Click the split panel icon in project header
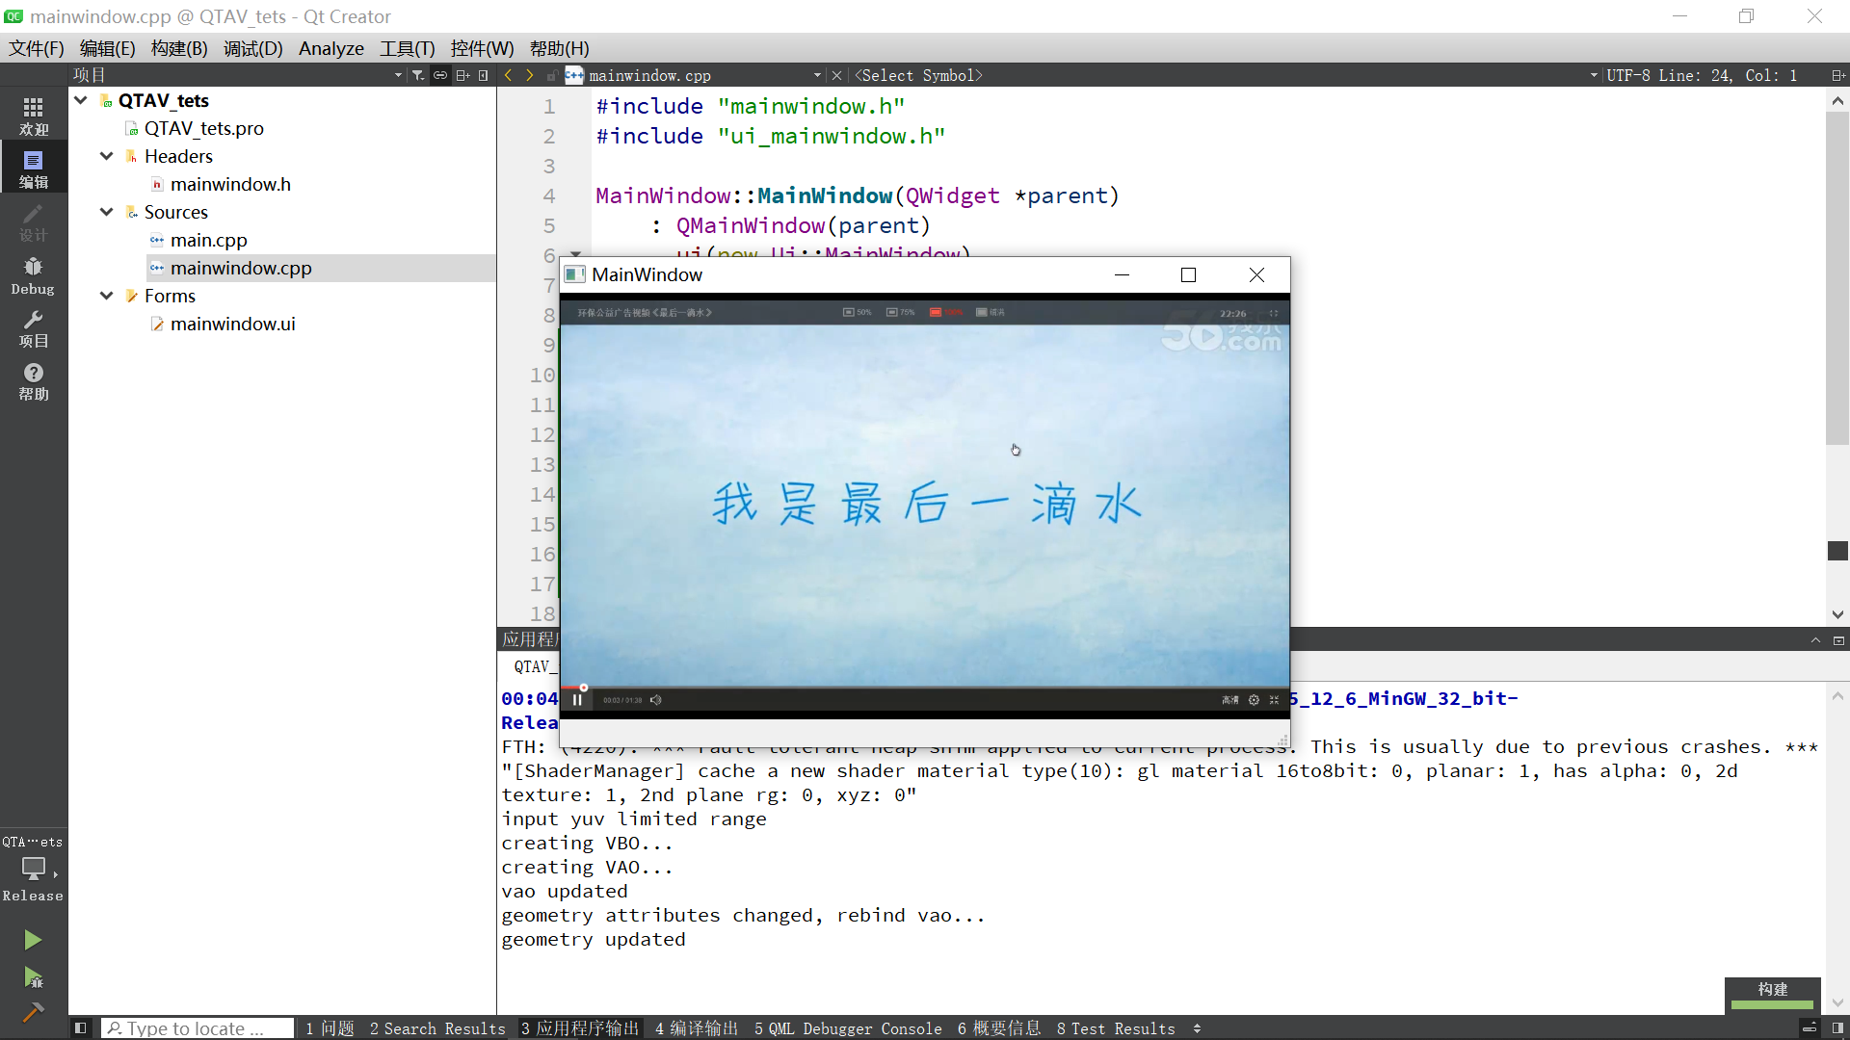Screen dimensions: 1850x1040 tap(462, 75)
